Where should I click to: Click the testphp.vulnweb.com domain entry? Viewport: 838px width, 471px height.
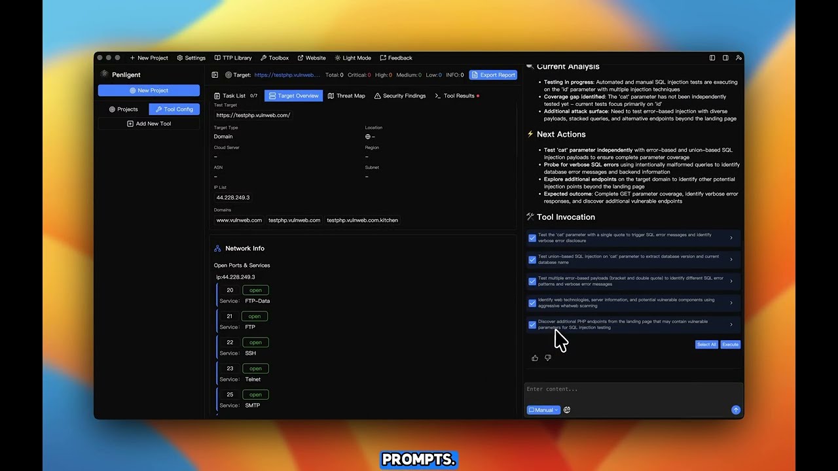[x=294, y=220]
